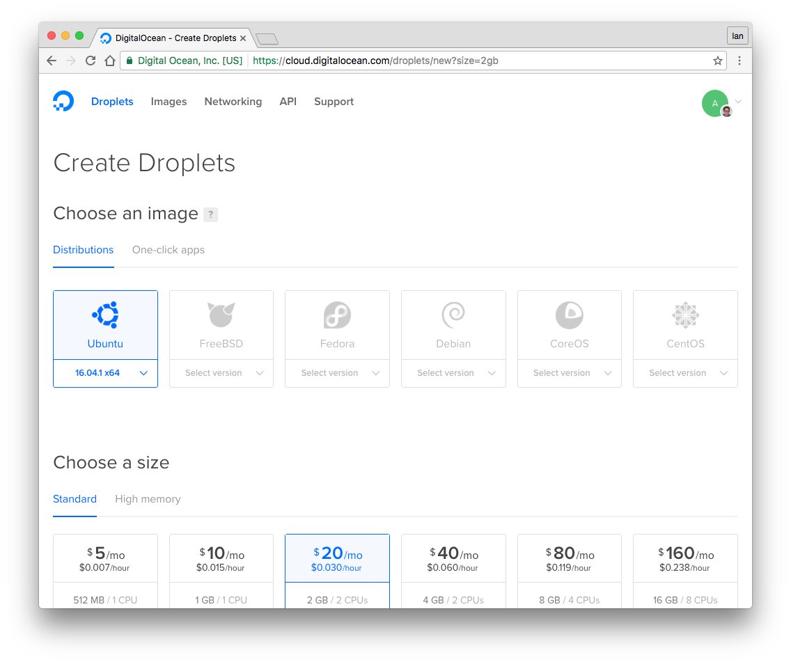This screenshot has width=791, height=664.
Task: Click the DigitalOcean logo icon
Action: pos(63,101)
